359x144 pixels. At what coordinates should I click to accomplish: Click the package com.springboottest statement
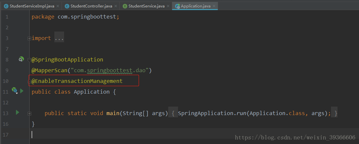click(75, 17)
